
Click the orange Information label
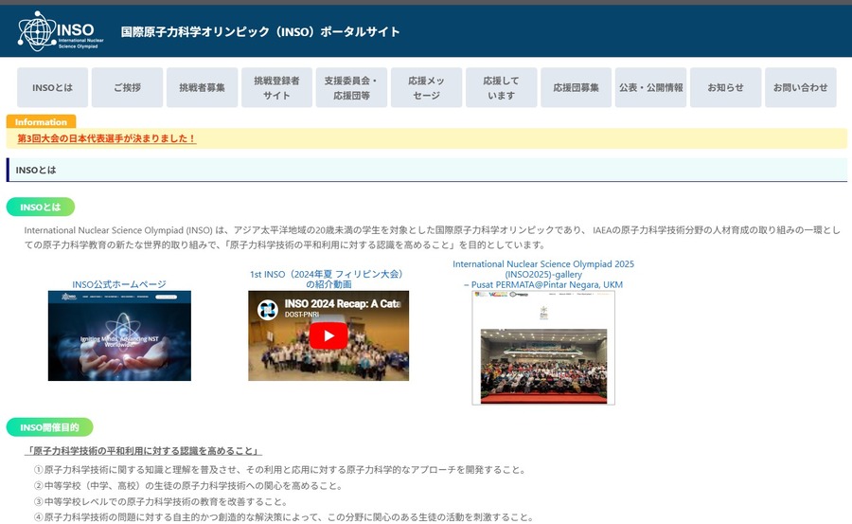(x=41, y=122)
